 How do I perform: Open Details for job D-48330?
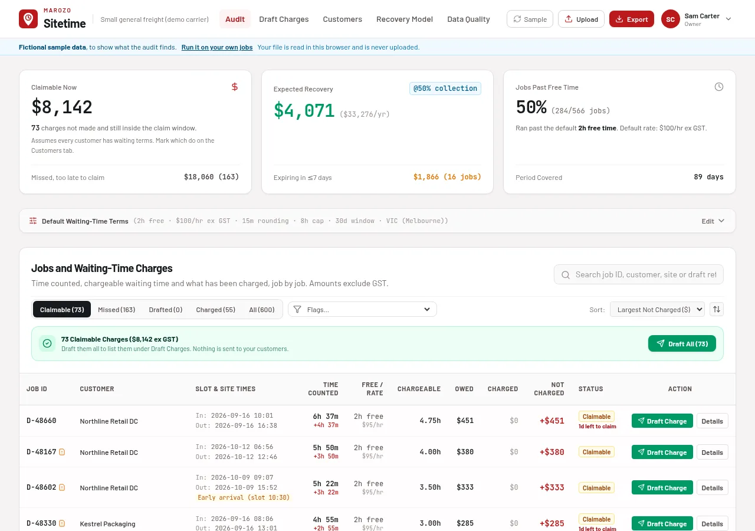[712, 523]
